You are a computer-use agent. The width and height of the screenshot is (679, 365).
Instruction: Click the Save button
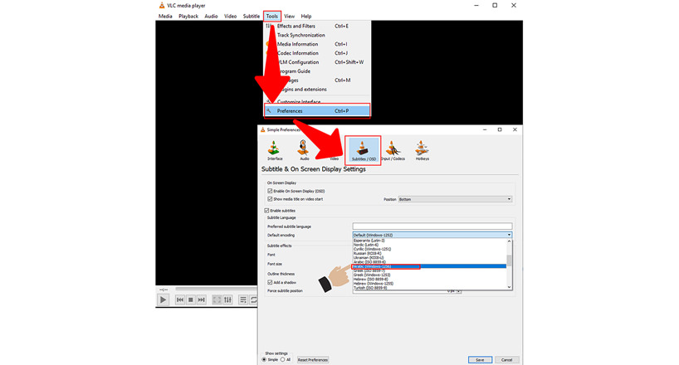point(480,360)
